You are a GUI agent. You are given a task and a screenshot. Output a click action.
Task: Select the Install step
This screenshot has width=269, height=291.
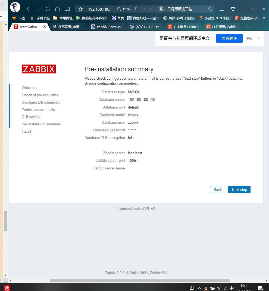26,131
